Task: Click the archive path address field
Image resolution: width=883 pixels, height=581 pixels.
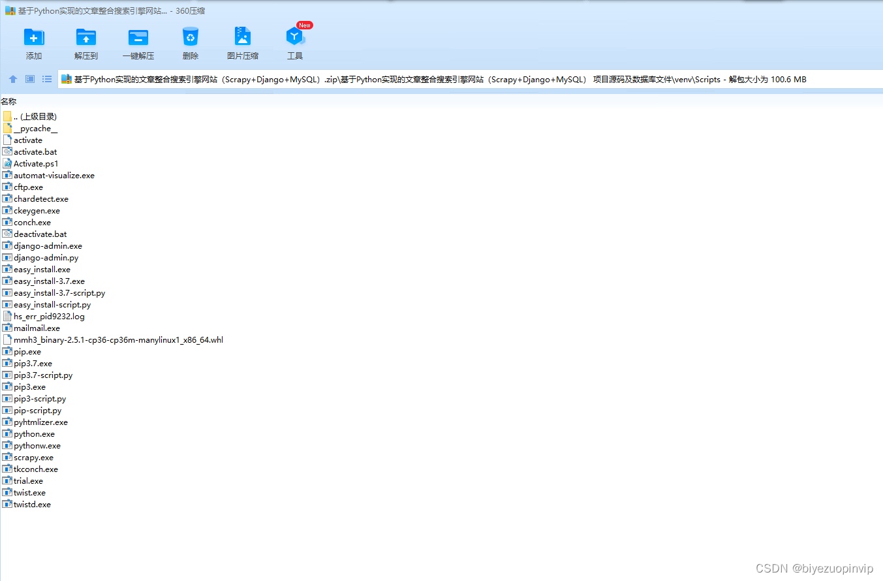Action: click(x=470, y=79)
